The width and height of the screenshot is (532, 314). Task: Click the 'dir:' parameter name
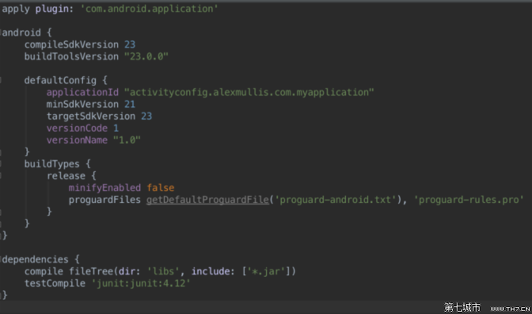point(130,271)
